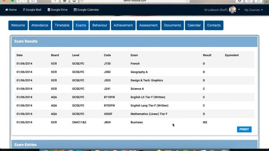Switch to the Attendance tab
This screenshot has width=269, height=151.
point(40,25)
